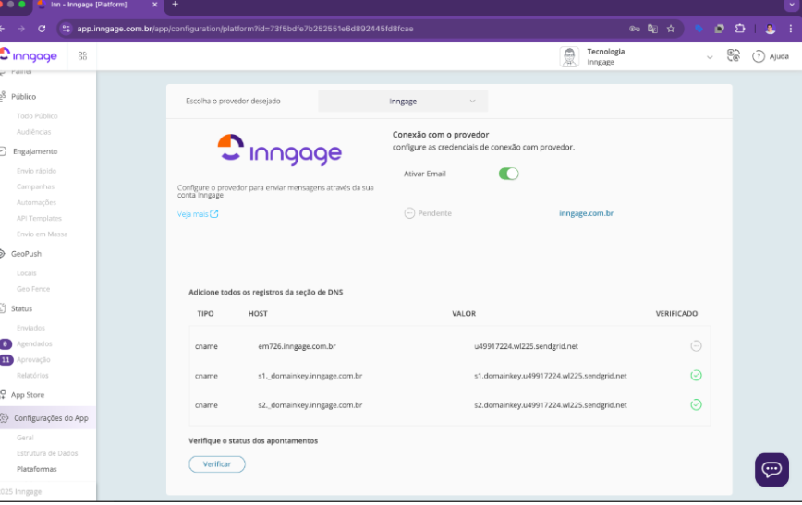This screenshot has height=505, width=802.
Task: Click verified checkmark for s1._domainkey record
Action: tap(696, 376)
